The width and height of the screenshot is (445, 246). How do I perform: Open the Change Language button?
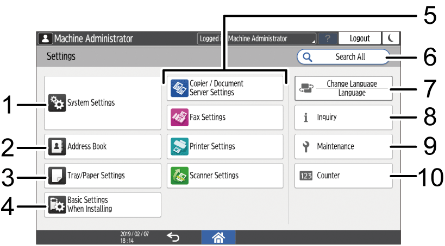pyautogui.click(x=343, y=88)
